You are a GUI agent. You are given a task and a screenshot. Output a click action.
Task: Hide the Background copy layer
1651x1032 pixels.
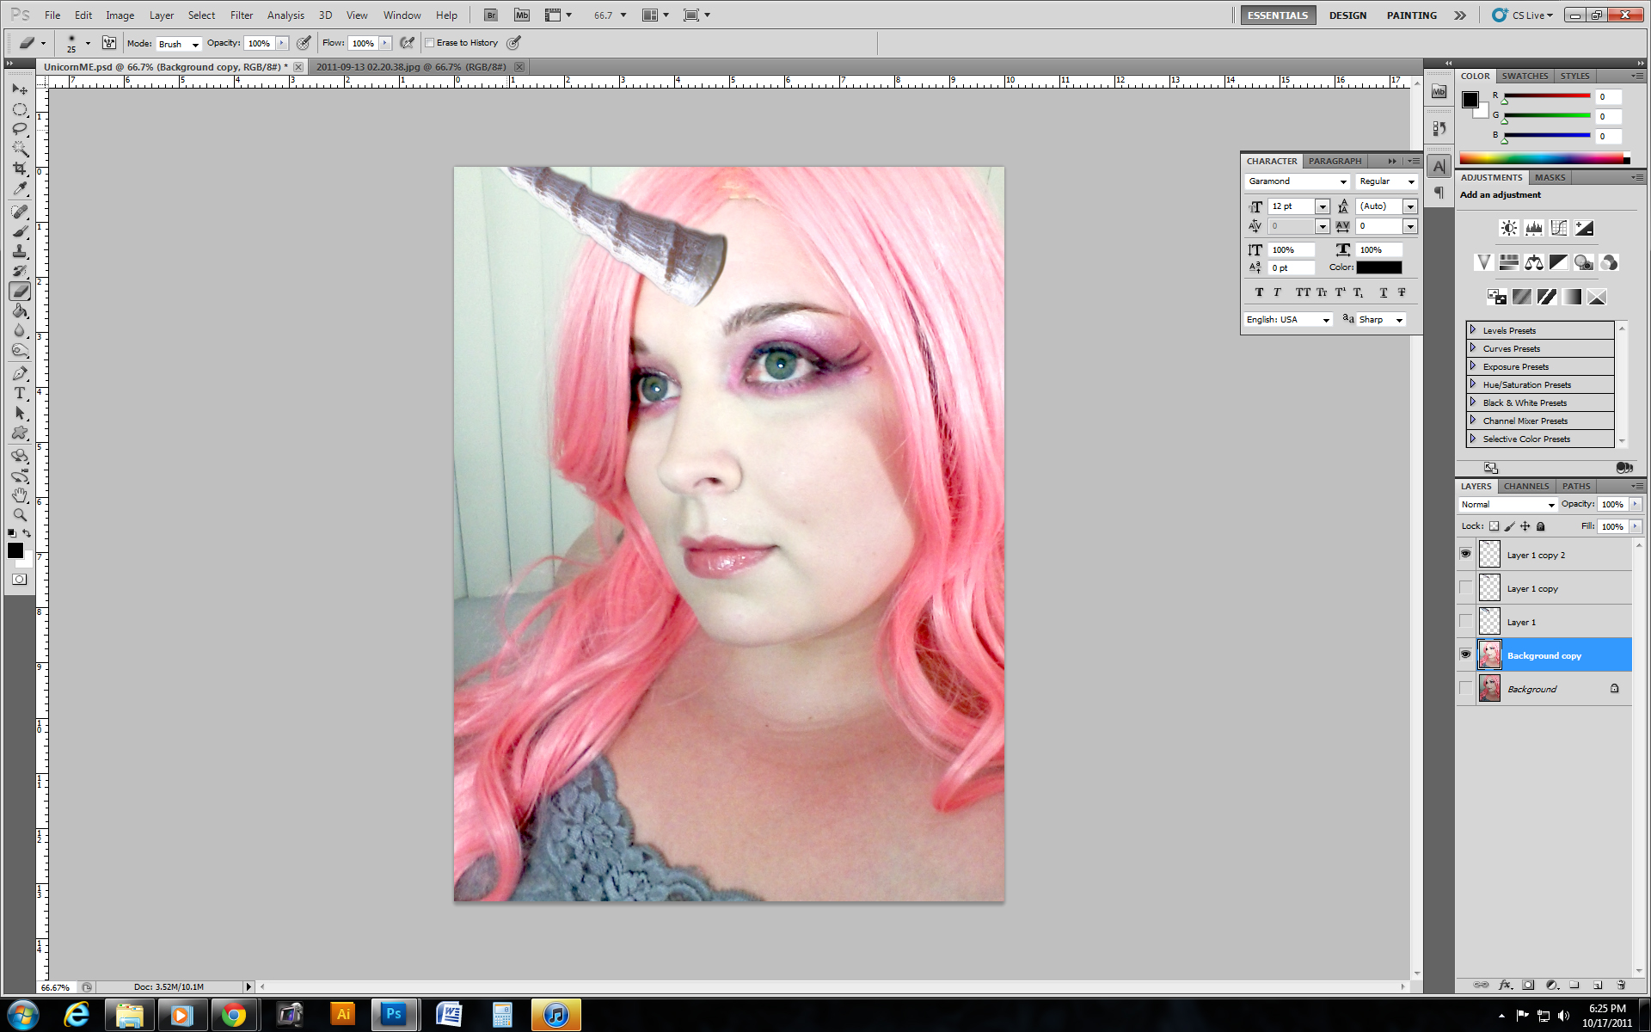coord(1465,654)
